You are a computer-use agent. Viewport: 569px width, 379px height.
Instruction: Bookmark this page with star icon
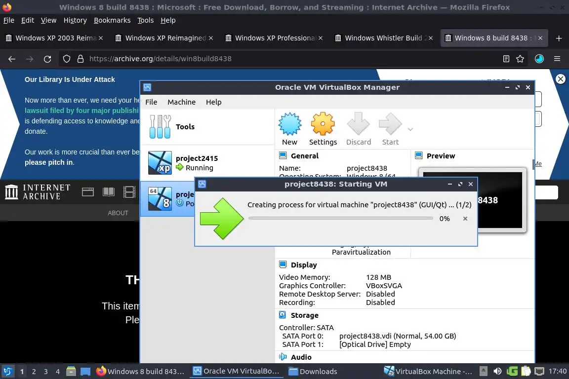(520, 59)
